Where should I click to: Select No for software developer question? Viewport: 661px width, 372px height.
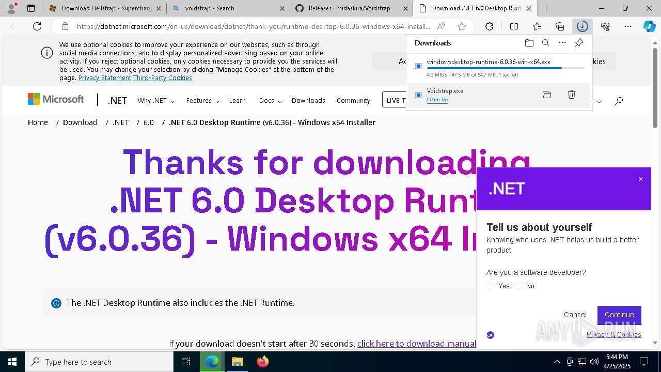pos(518,286)
